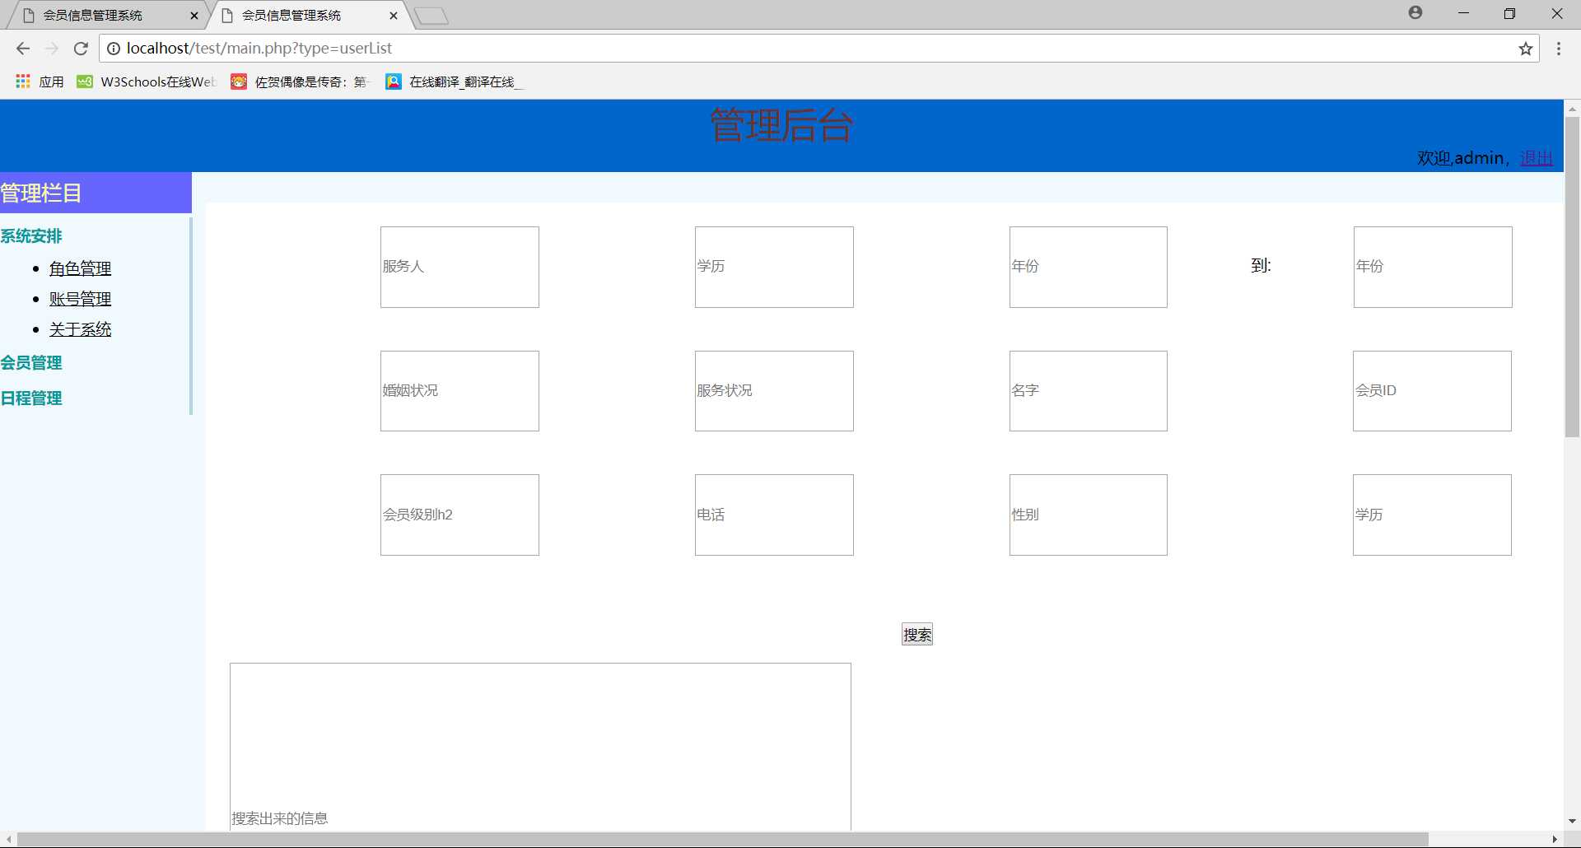Screen dimensions: 1581x848
Task: Click the ending 年份 field after 到:
Action: (1433, 267)
